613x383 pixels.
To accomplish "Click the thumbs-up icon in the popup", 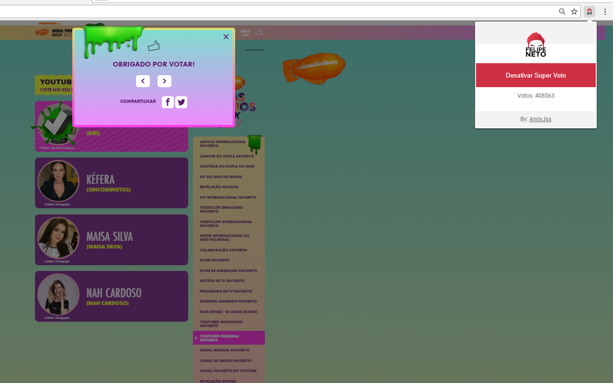I will 154,46.
